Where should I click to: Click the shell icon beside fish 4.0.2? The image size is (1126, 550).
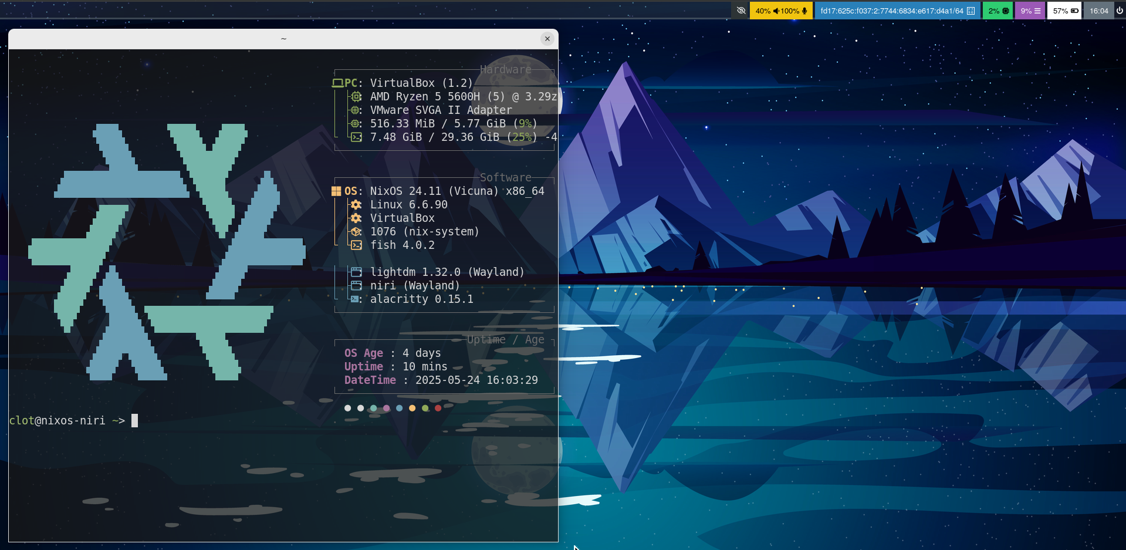click(356, 245)
